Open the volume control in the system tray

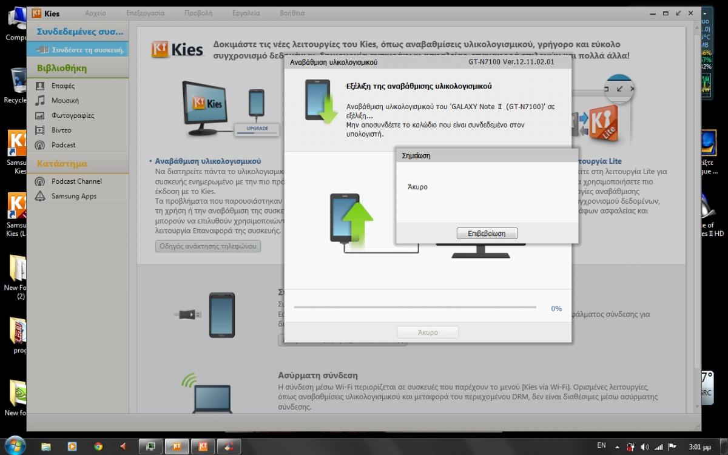coord(644,447)
